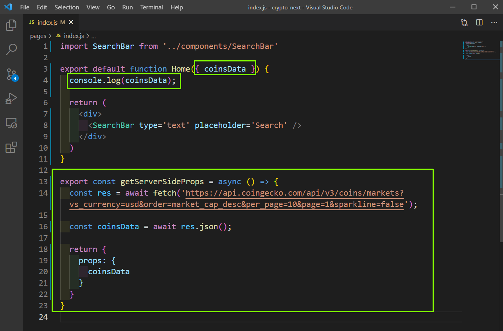
Task: Open the Help menu
Action: pyautogui.click(x=177, y=7)
